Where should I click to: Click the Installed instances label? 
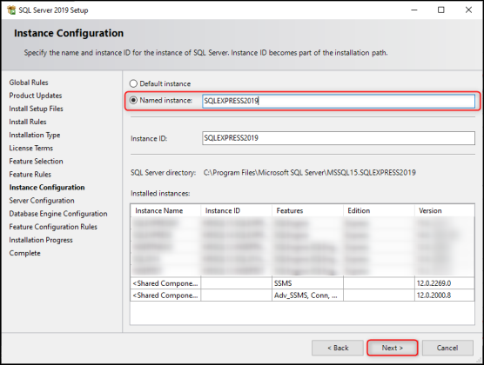[x=160, y=193]
